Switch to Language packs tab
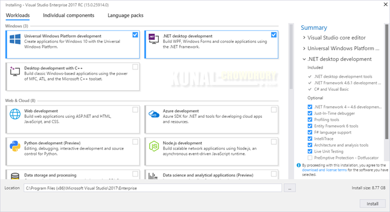Viewport: 390px width, 212px height. click(125, 15)
